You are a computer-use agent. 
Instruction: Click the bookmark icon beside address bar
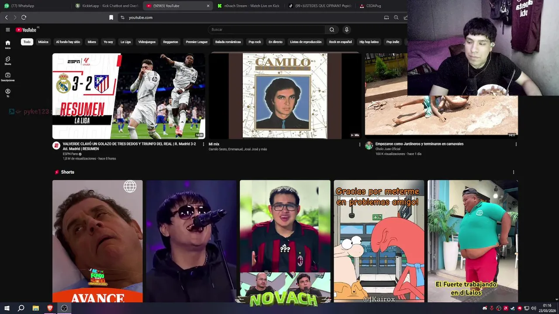[x=111, y=17]
